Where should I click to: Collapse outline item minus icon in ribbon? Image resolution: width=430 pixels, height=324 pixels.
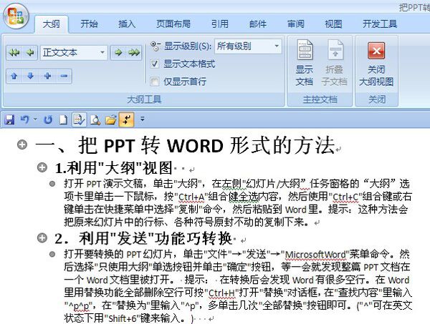pos(64,76)
